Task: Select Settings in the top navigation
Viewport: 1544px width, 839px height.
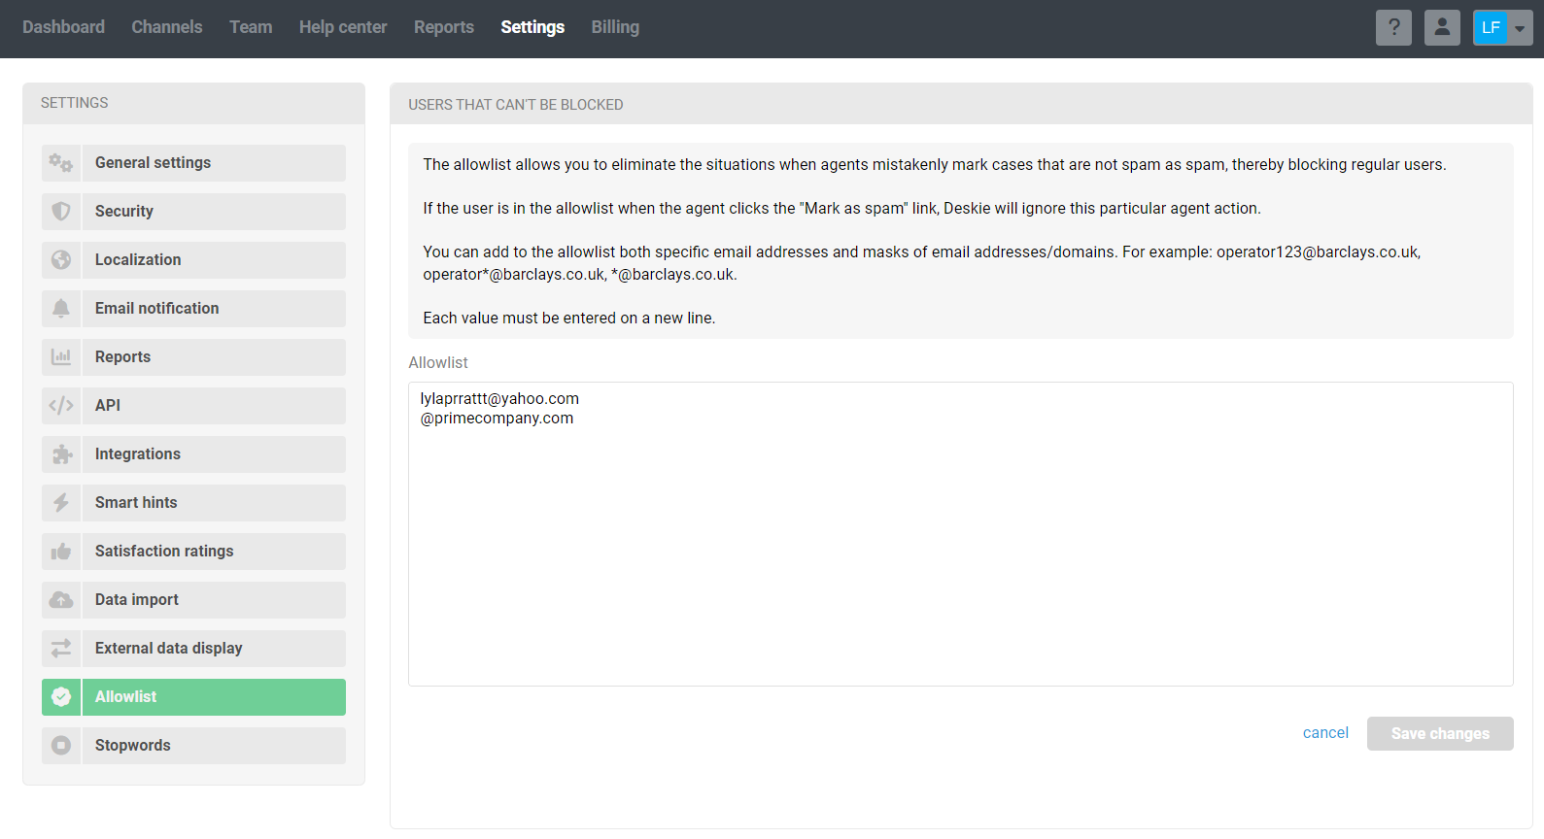Action: [x=532, y=27]
